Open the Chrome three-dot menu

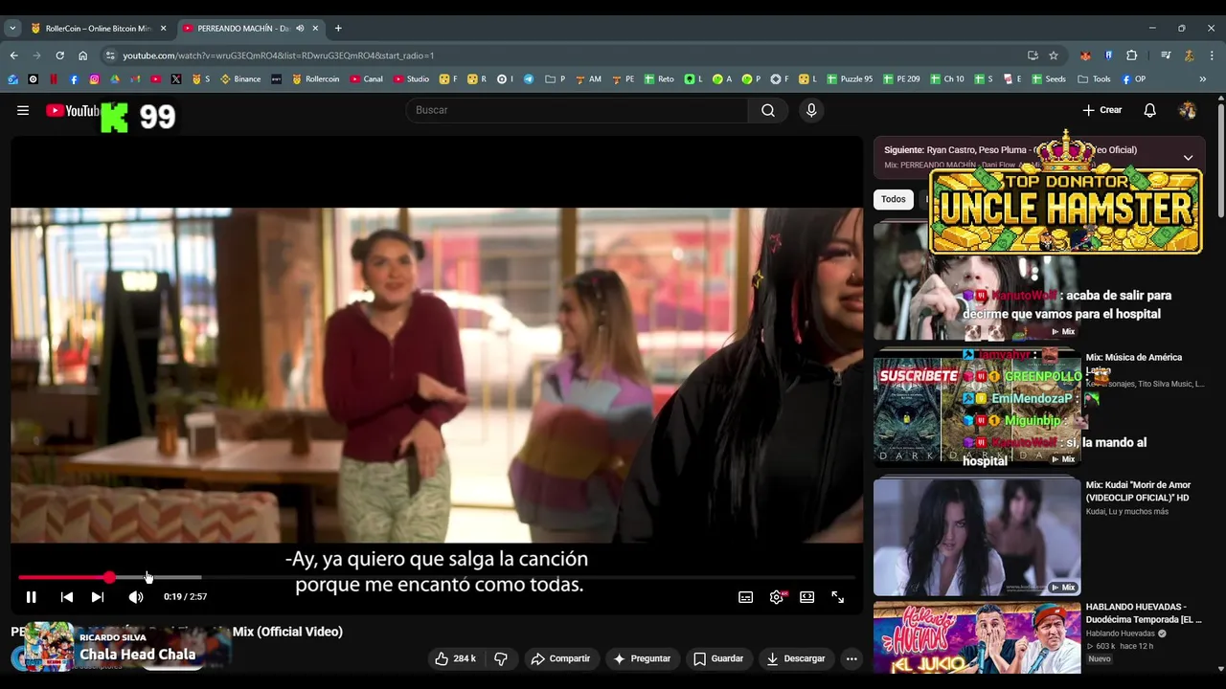[x=1212, y=56]
